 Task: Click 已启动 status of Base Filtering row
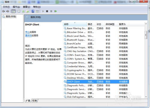[x=100, y=28]
